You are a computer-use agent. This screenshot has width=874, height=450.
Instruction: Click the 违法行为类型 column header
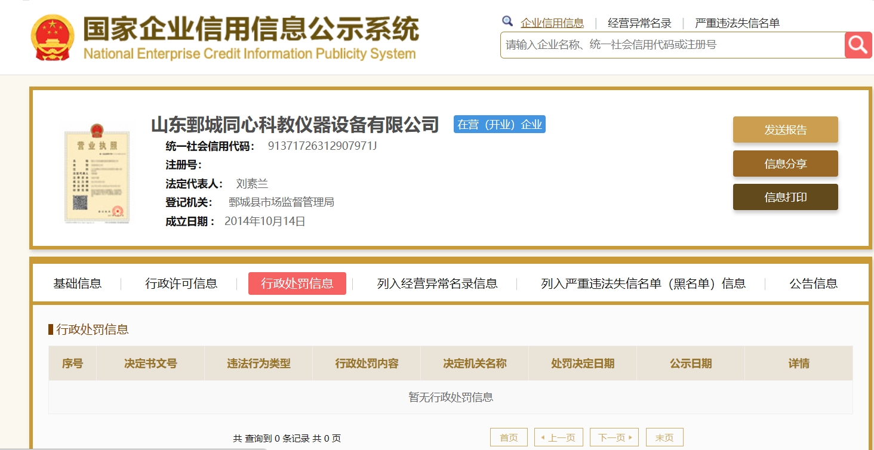click(x=258, y=363)
